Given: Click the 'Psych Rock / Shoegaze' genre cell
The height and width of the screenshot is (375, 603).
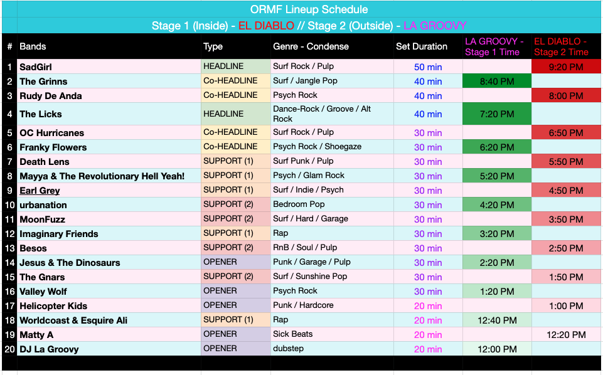Looking at the screenshot, I should point(332,147).
